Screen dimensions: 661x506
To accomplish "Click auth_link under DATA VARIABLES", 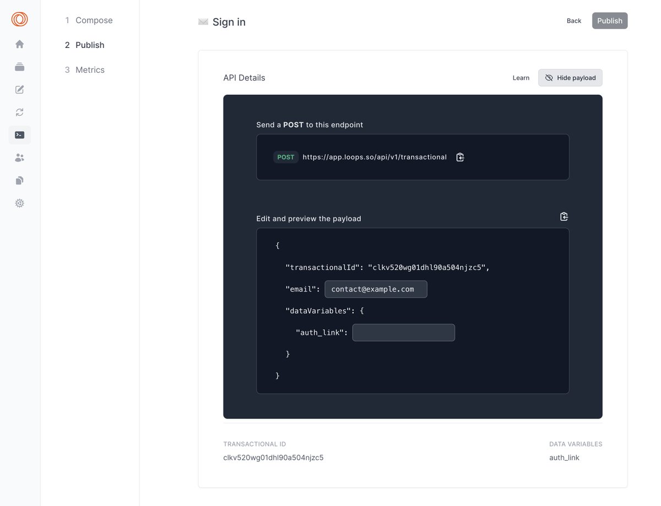I will 564,457.
